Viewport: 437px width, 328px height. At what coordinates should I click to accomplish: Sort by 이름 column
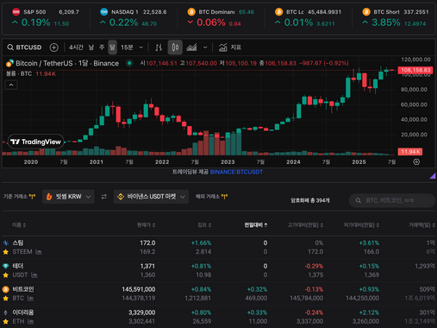coord(19,224)
